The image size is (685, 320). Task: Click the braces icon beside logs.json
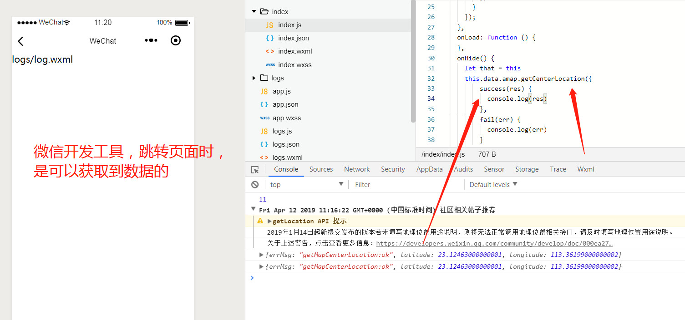(x=264, y=144)
